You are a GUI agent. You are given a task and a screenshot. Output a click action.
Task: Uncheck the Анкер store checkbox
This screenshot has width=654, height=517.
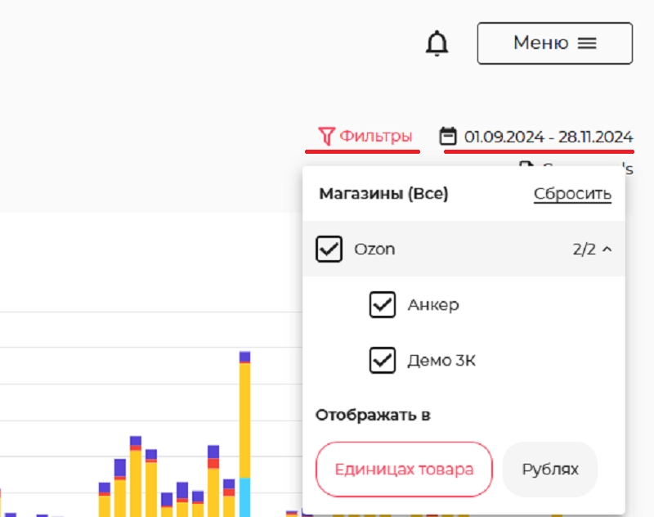(x=383, y=305)
